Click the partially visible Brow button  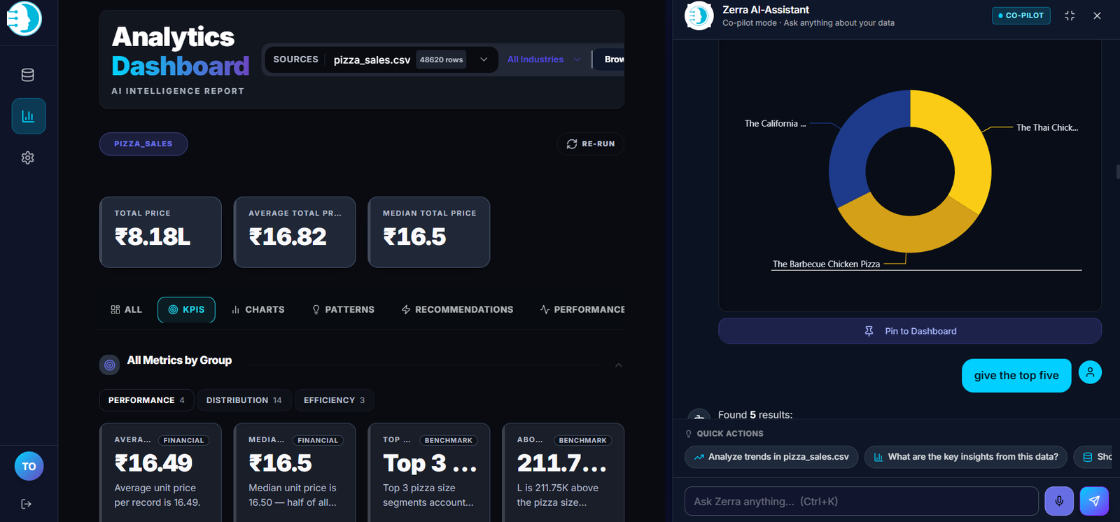coord(610,59)
